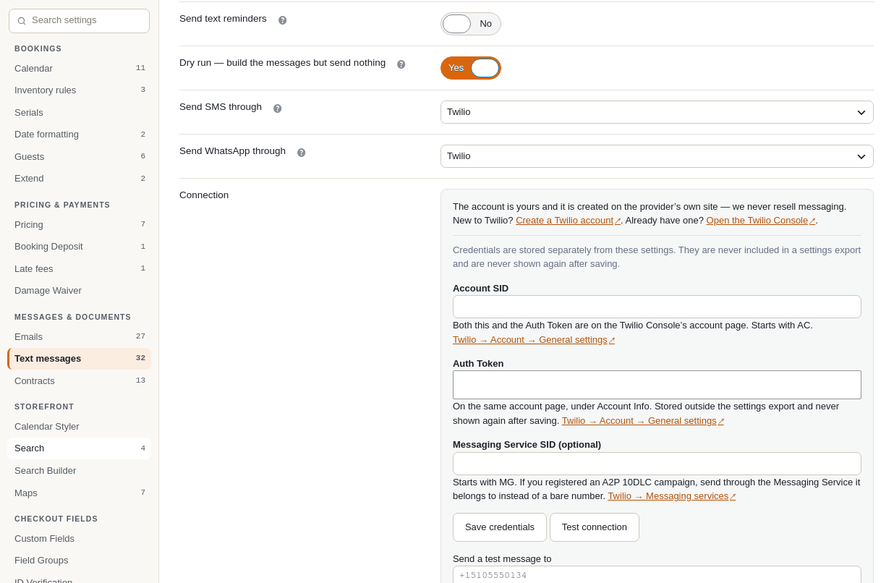Open Guests settings in sidebar
The width and height of the screenshot is (894, 583).
click(80, 157)
